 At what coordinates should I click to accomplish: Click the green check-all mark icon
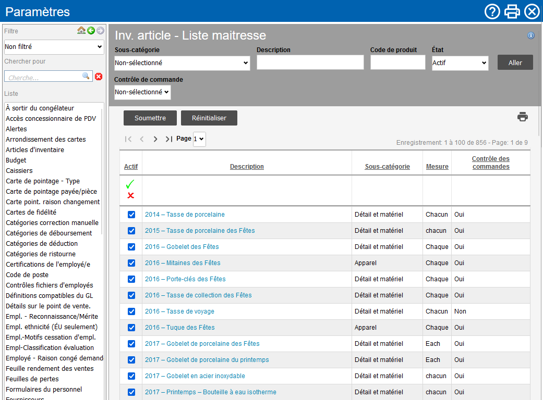[x=130, y=184]
